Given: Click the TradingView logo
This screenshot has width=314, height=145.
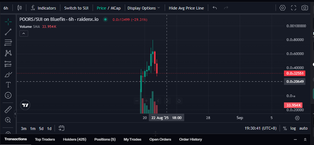Looking at the screenshot, I should [x=25, y=105].
